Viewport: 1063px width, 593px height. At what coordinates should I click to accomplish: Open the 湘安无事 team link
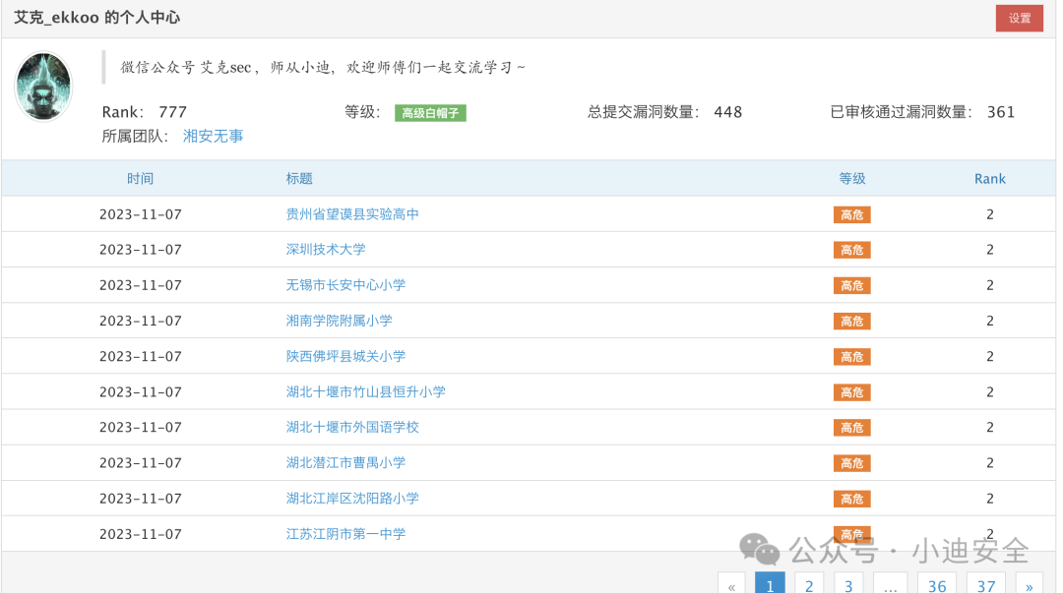coord(213,137)
